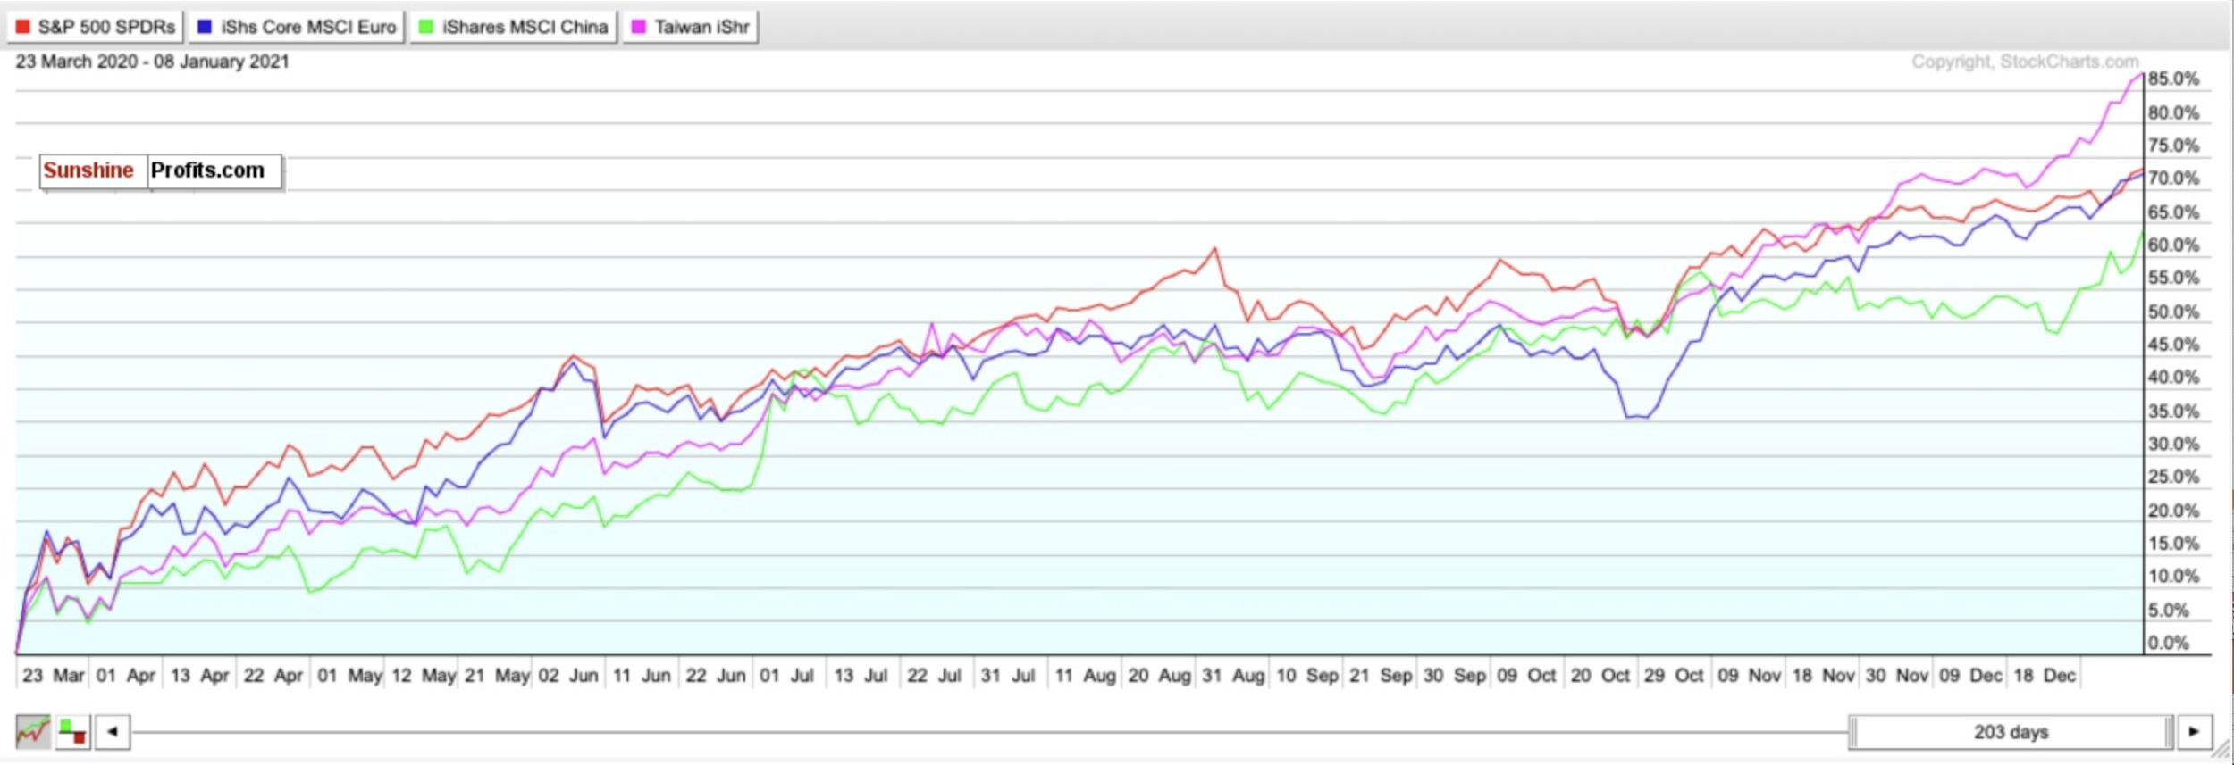Click the 30 Sep date label
Image resolution: width=2234 pixels, height=765 pixels.
tap(1455, 676)
